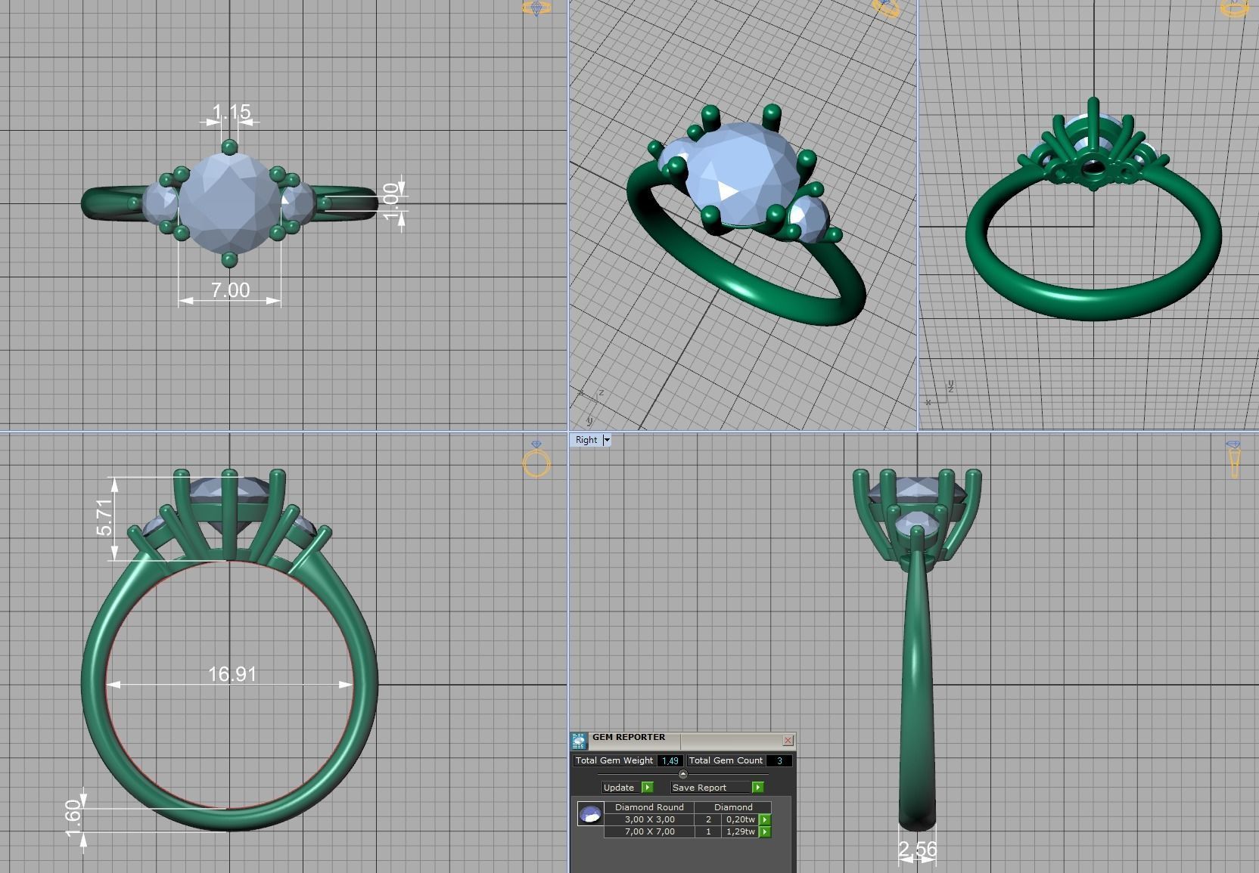Screen dimensions: 1259x873
Task: Click the 1.00 dimension label in top view
Action: coord(390,201)
